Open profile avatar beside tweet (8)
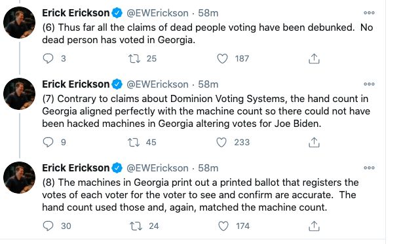Image resolution: width=401 pixels, height=244 pixels. click(19, 178)
